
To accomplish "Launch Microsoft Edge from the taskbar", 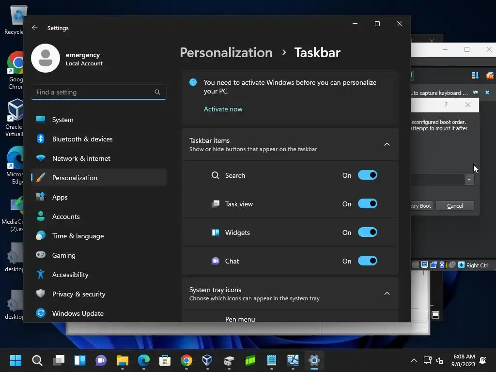I will pos(143,360).
